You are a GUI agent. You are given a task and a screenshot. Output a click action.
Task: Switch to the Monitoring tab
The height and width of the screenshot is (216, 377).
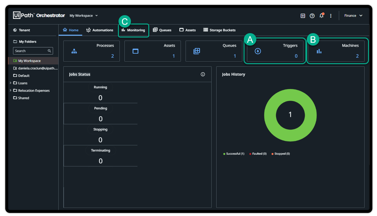pyautogui.click(x=133, y=30)
